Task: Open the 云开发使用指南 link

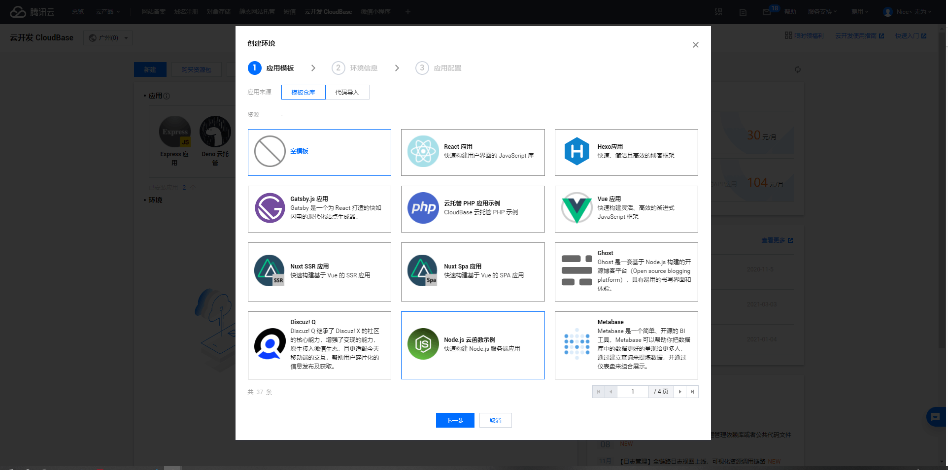Action: 859,36
